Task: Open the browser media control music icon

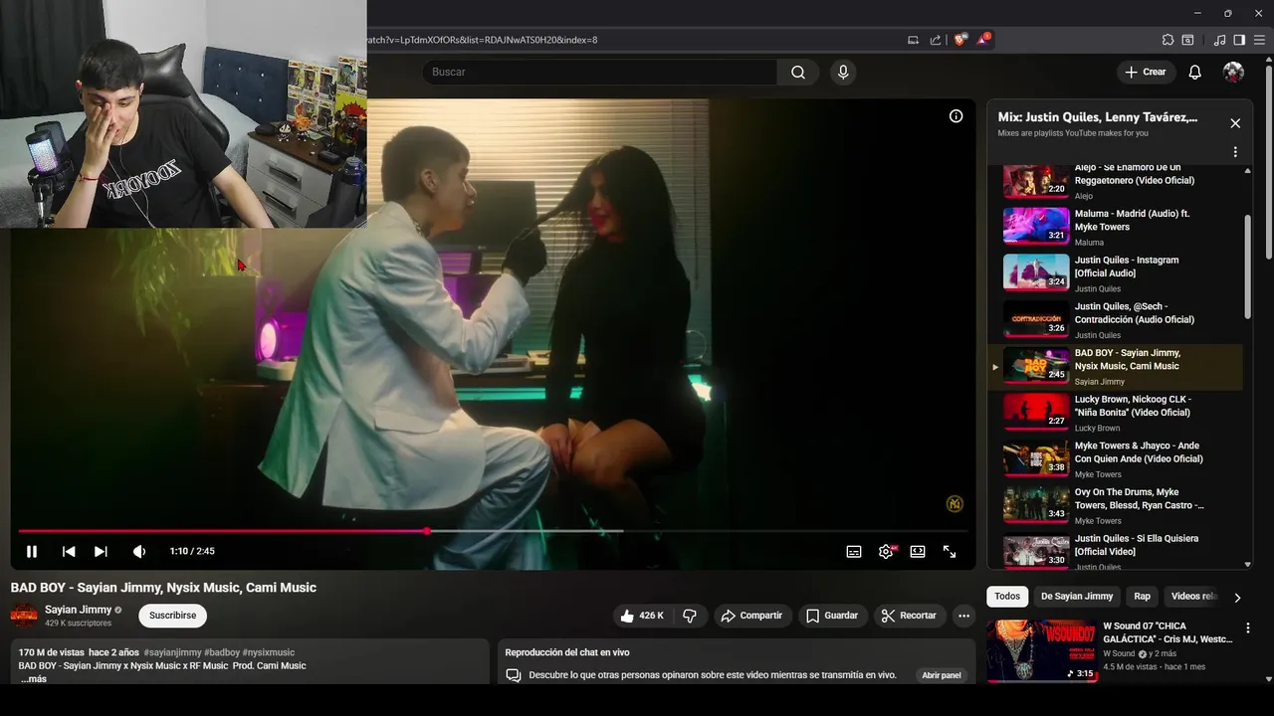Action: 1220,40
